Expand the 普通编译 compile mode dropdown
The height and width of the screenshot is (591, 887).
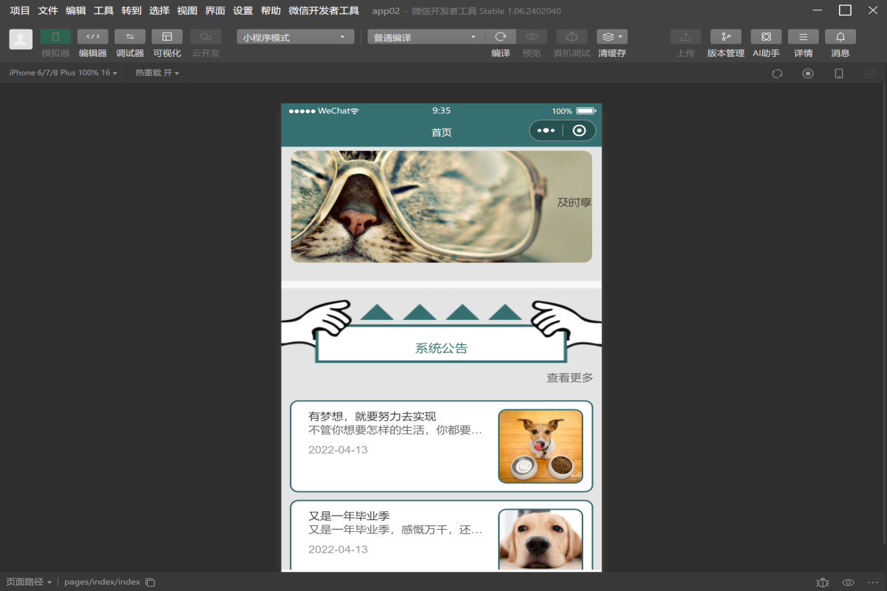[x=426, y=38]
